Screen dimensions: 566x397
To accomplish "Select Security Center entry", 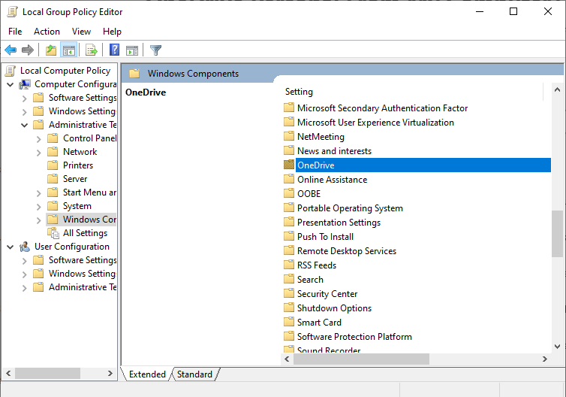I will [x=327, y=293].
